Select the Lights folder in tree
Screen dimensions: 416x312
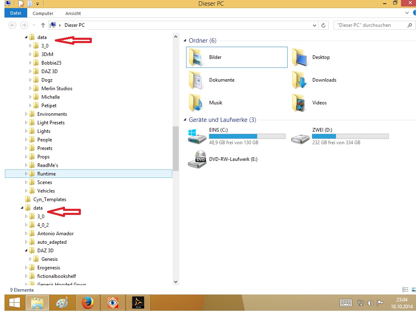(43, 131)
